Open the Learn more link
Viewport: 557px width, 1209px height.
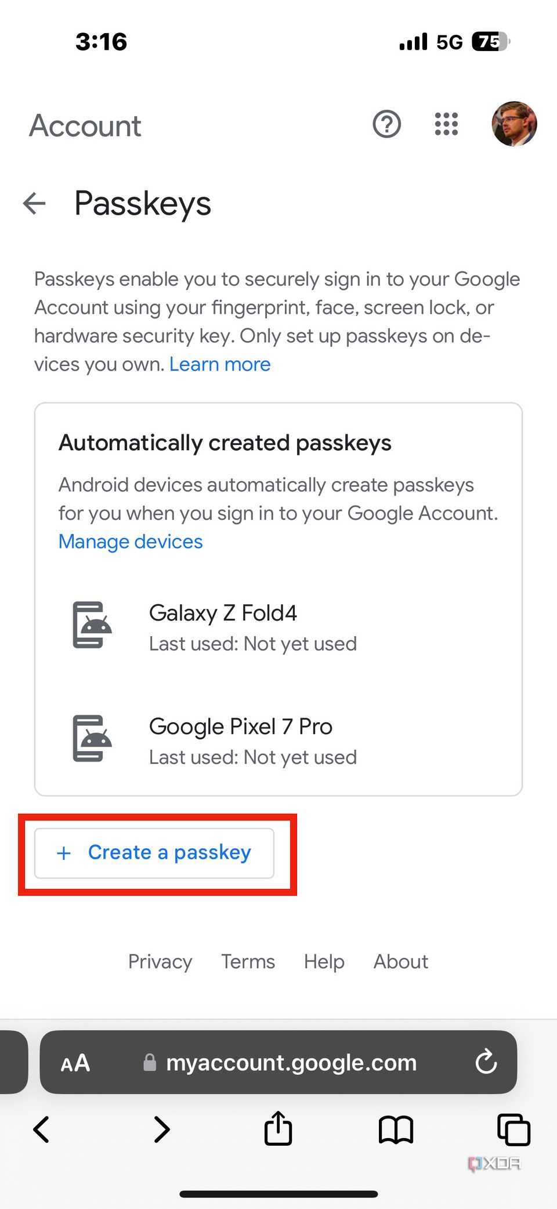pyautogui.click(x=220, y=364)
